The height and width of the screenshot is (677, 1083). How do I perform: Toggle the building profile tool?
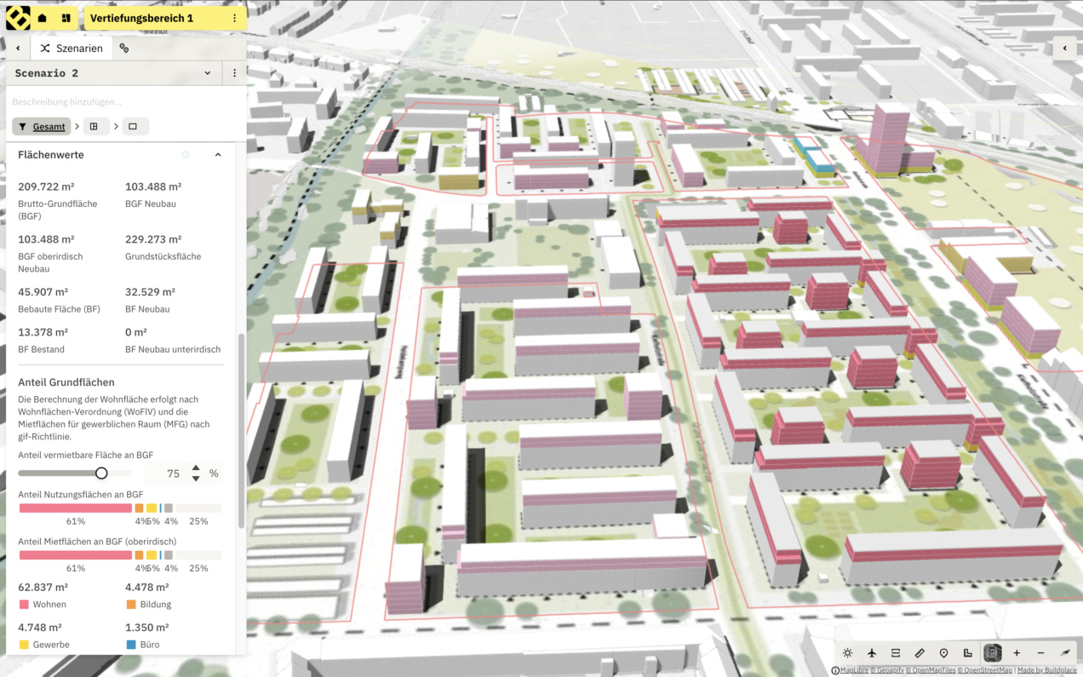pos(967,653)
